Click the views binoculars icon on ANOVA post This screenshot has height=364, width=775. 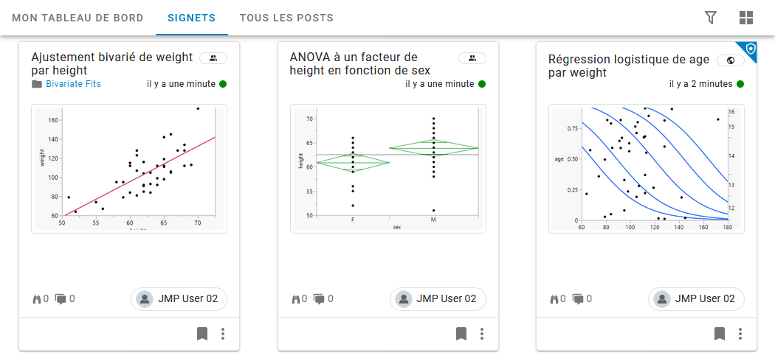pos(298,299)
